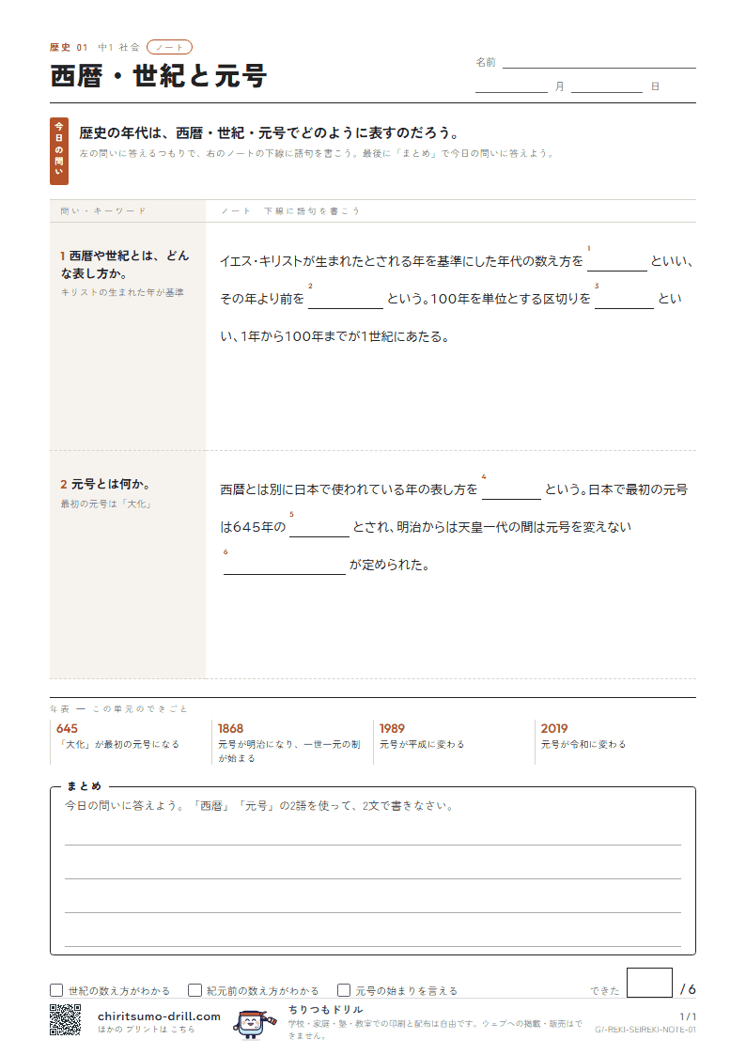
Task: Click the ちりつもドリル brand name
Action: (x=326, y=1009)
